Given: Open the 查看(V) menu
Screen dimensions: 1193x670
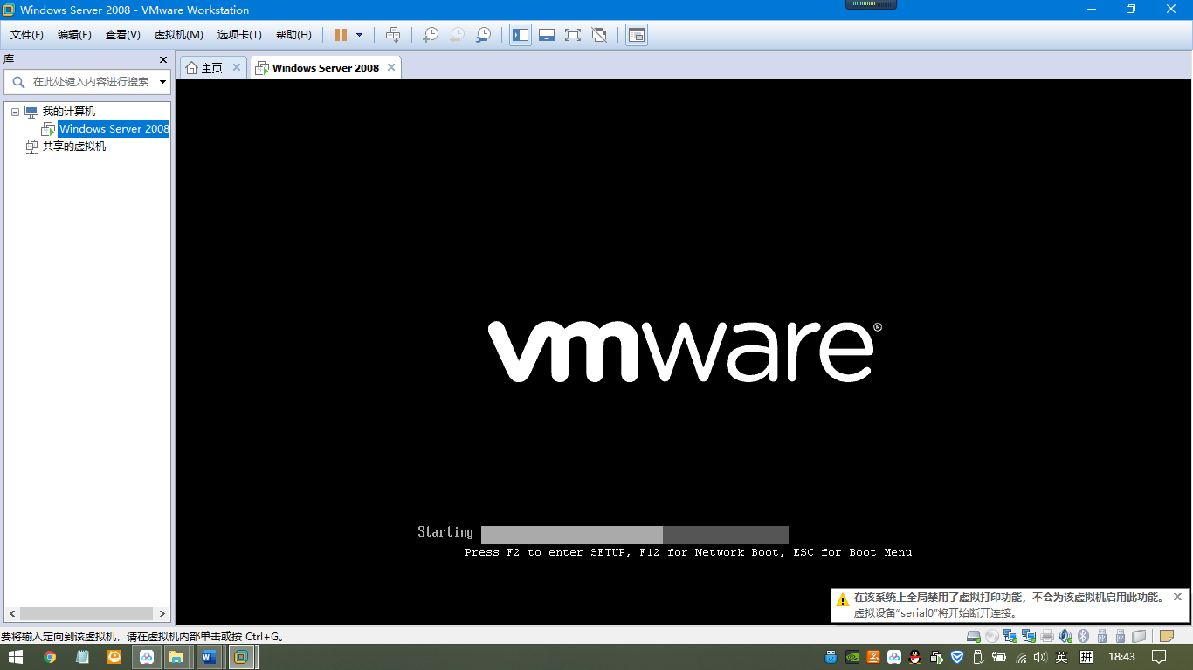Looking at the screenshot, I should coord(122,35).
